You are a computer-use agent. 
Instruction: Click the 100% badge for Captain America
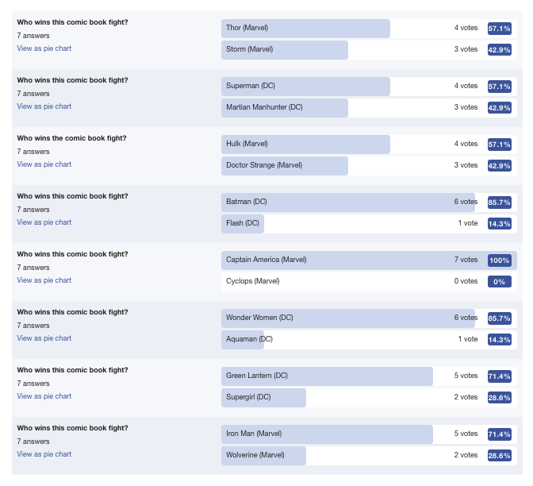pos(500,260)
